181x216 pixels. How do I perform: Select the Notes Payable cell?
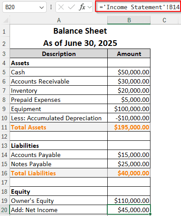coord(59,164)
